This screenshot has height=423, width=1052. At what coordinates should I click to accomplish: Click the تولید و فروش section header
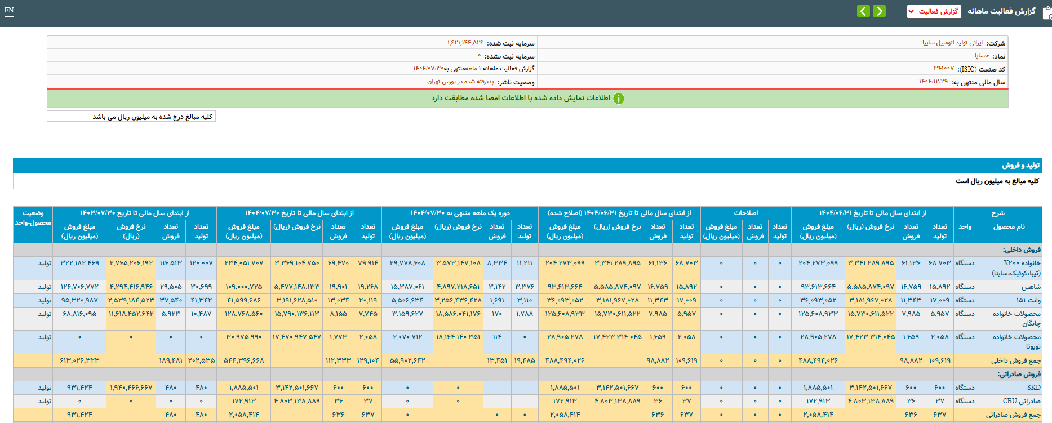pyautogui.click(x=1020, y=165)
